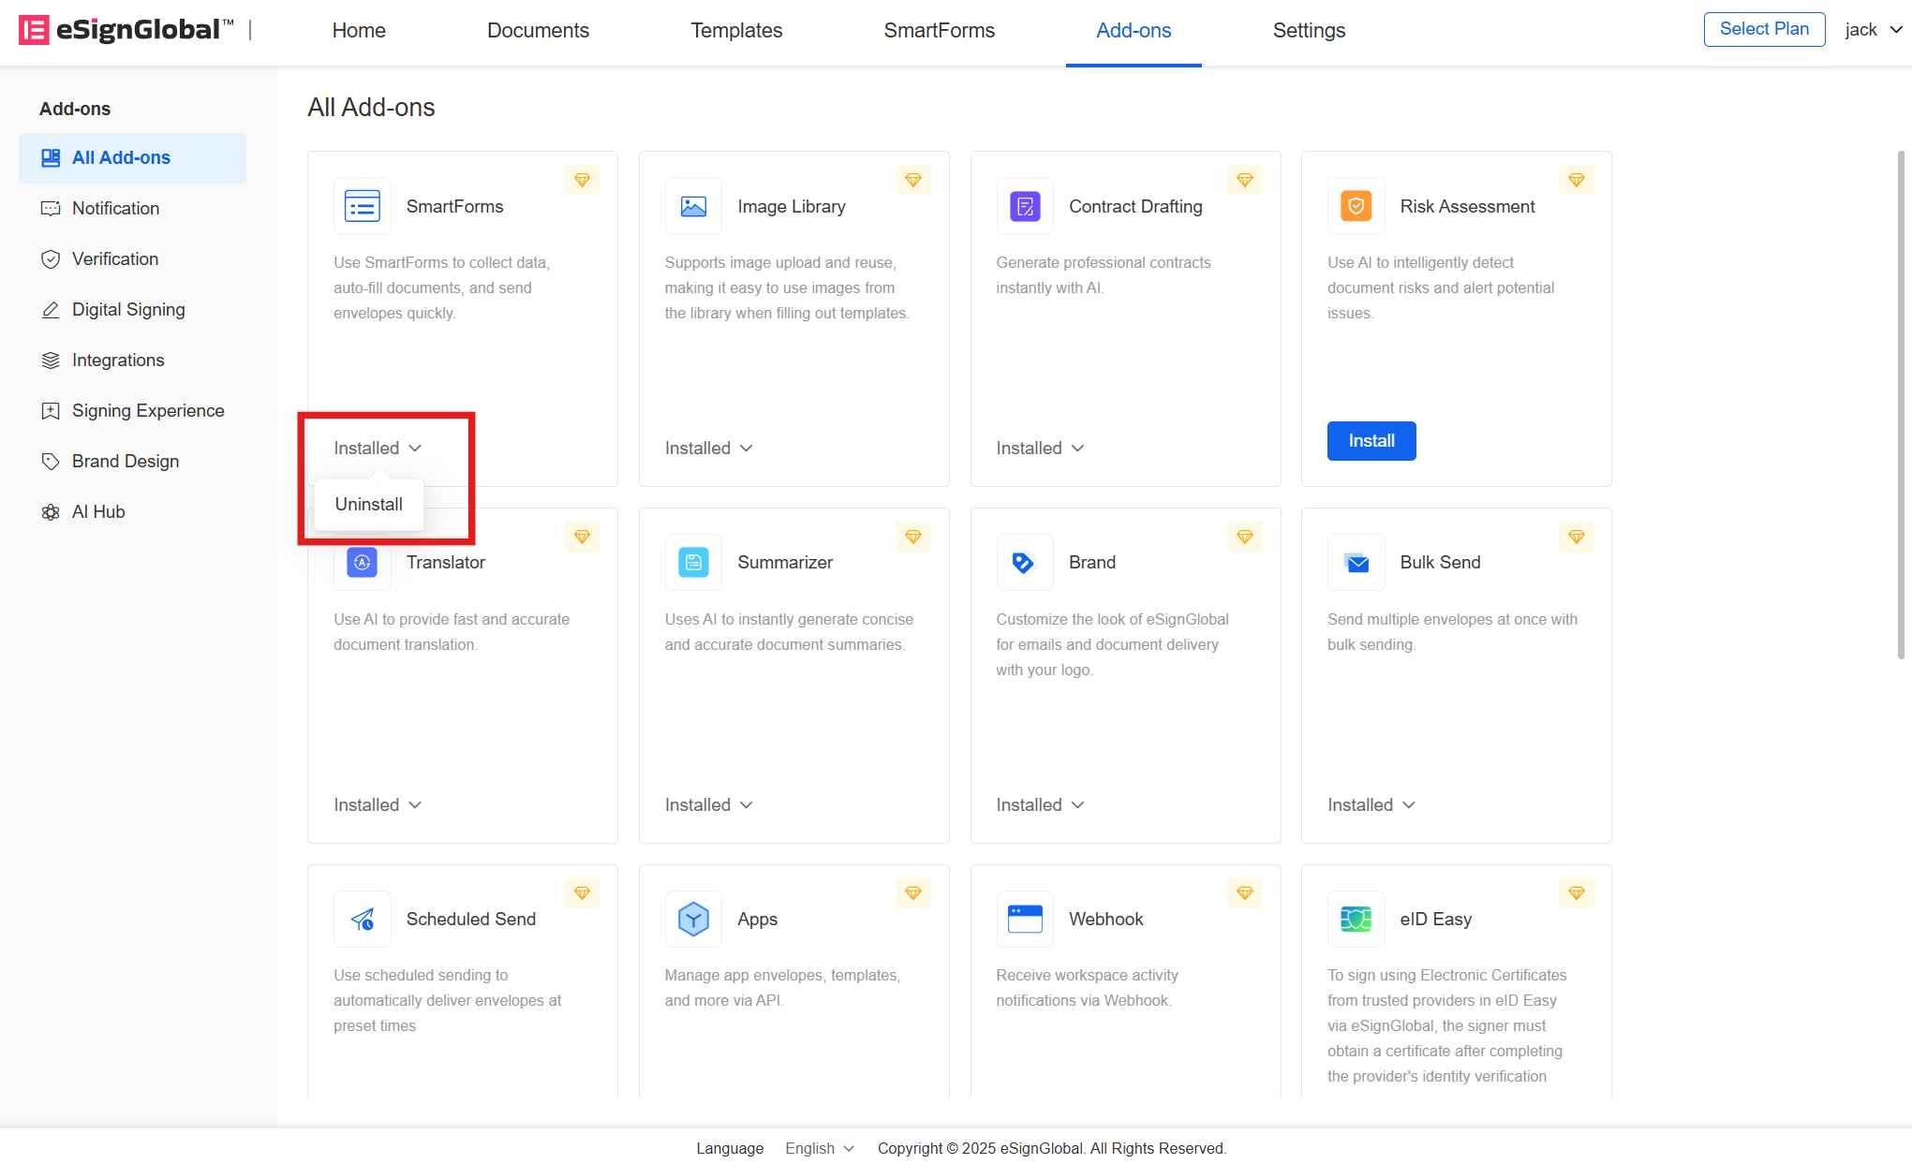Click the eSignGlobal logo
Viewport: 1912px width, 1164px height.
coord(126,30)
